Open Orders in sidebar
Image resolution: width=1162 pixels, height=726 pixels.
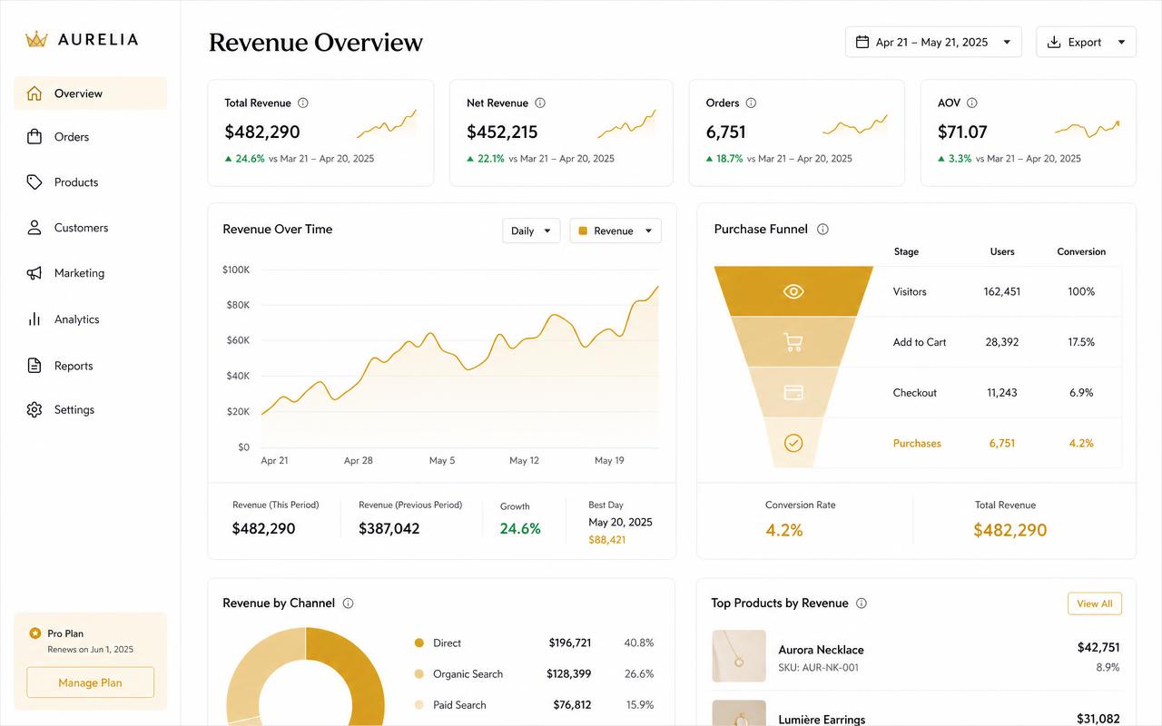point(90,137)
